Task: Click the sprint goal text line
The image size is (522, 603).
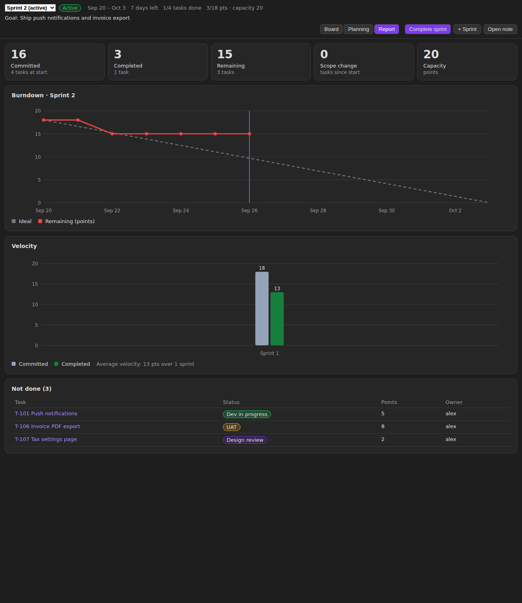Action: click(x=67, y=18)
